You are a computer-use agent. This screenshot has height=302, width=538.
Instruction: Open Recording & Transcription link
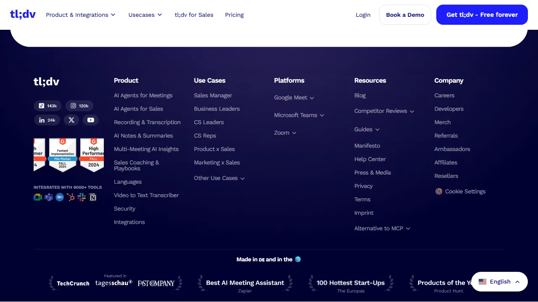(x=147, y=122)
